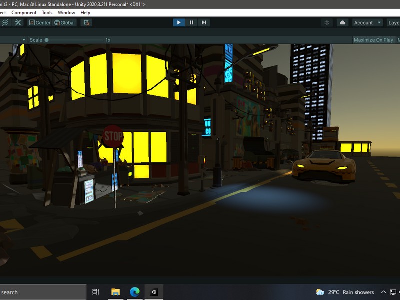The image size is (400, 300).
Task: Open the custom editor tools icon
Action: point(17,23)
